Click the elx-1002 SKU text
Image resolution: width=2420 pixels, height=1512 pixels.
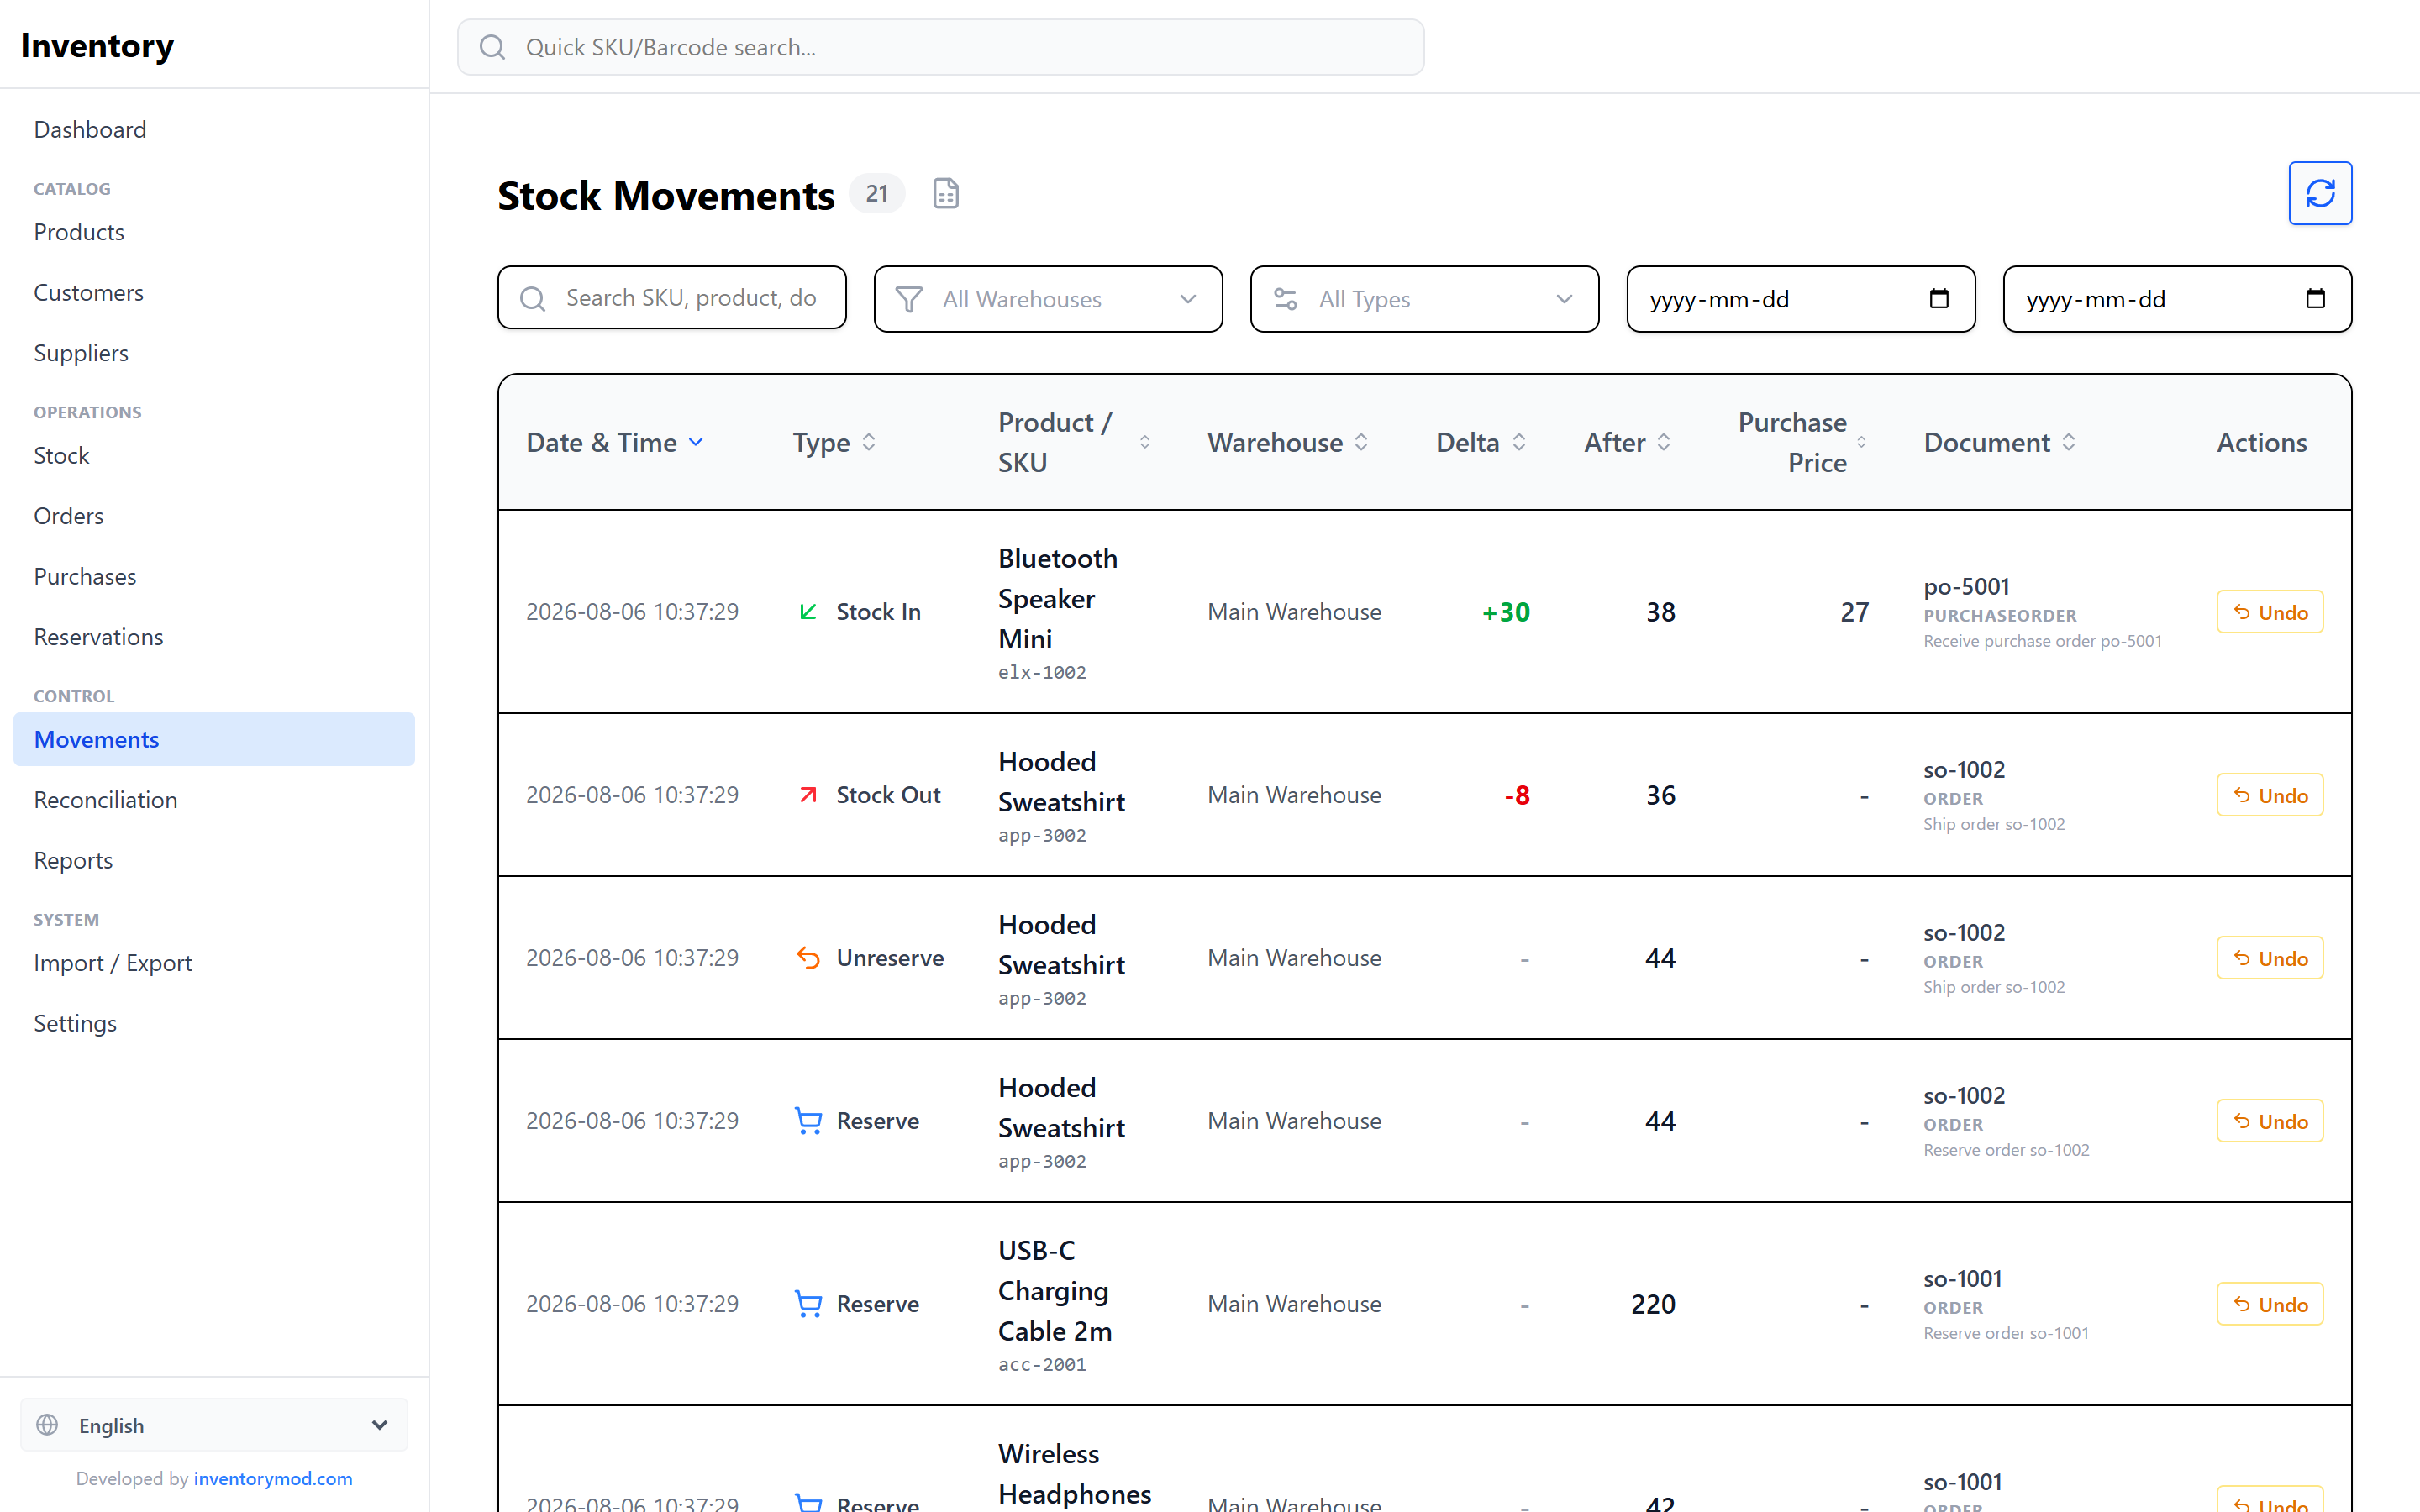coord(1042,672)
